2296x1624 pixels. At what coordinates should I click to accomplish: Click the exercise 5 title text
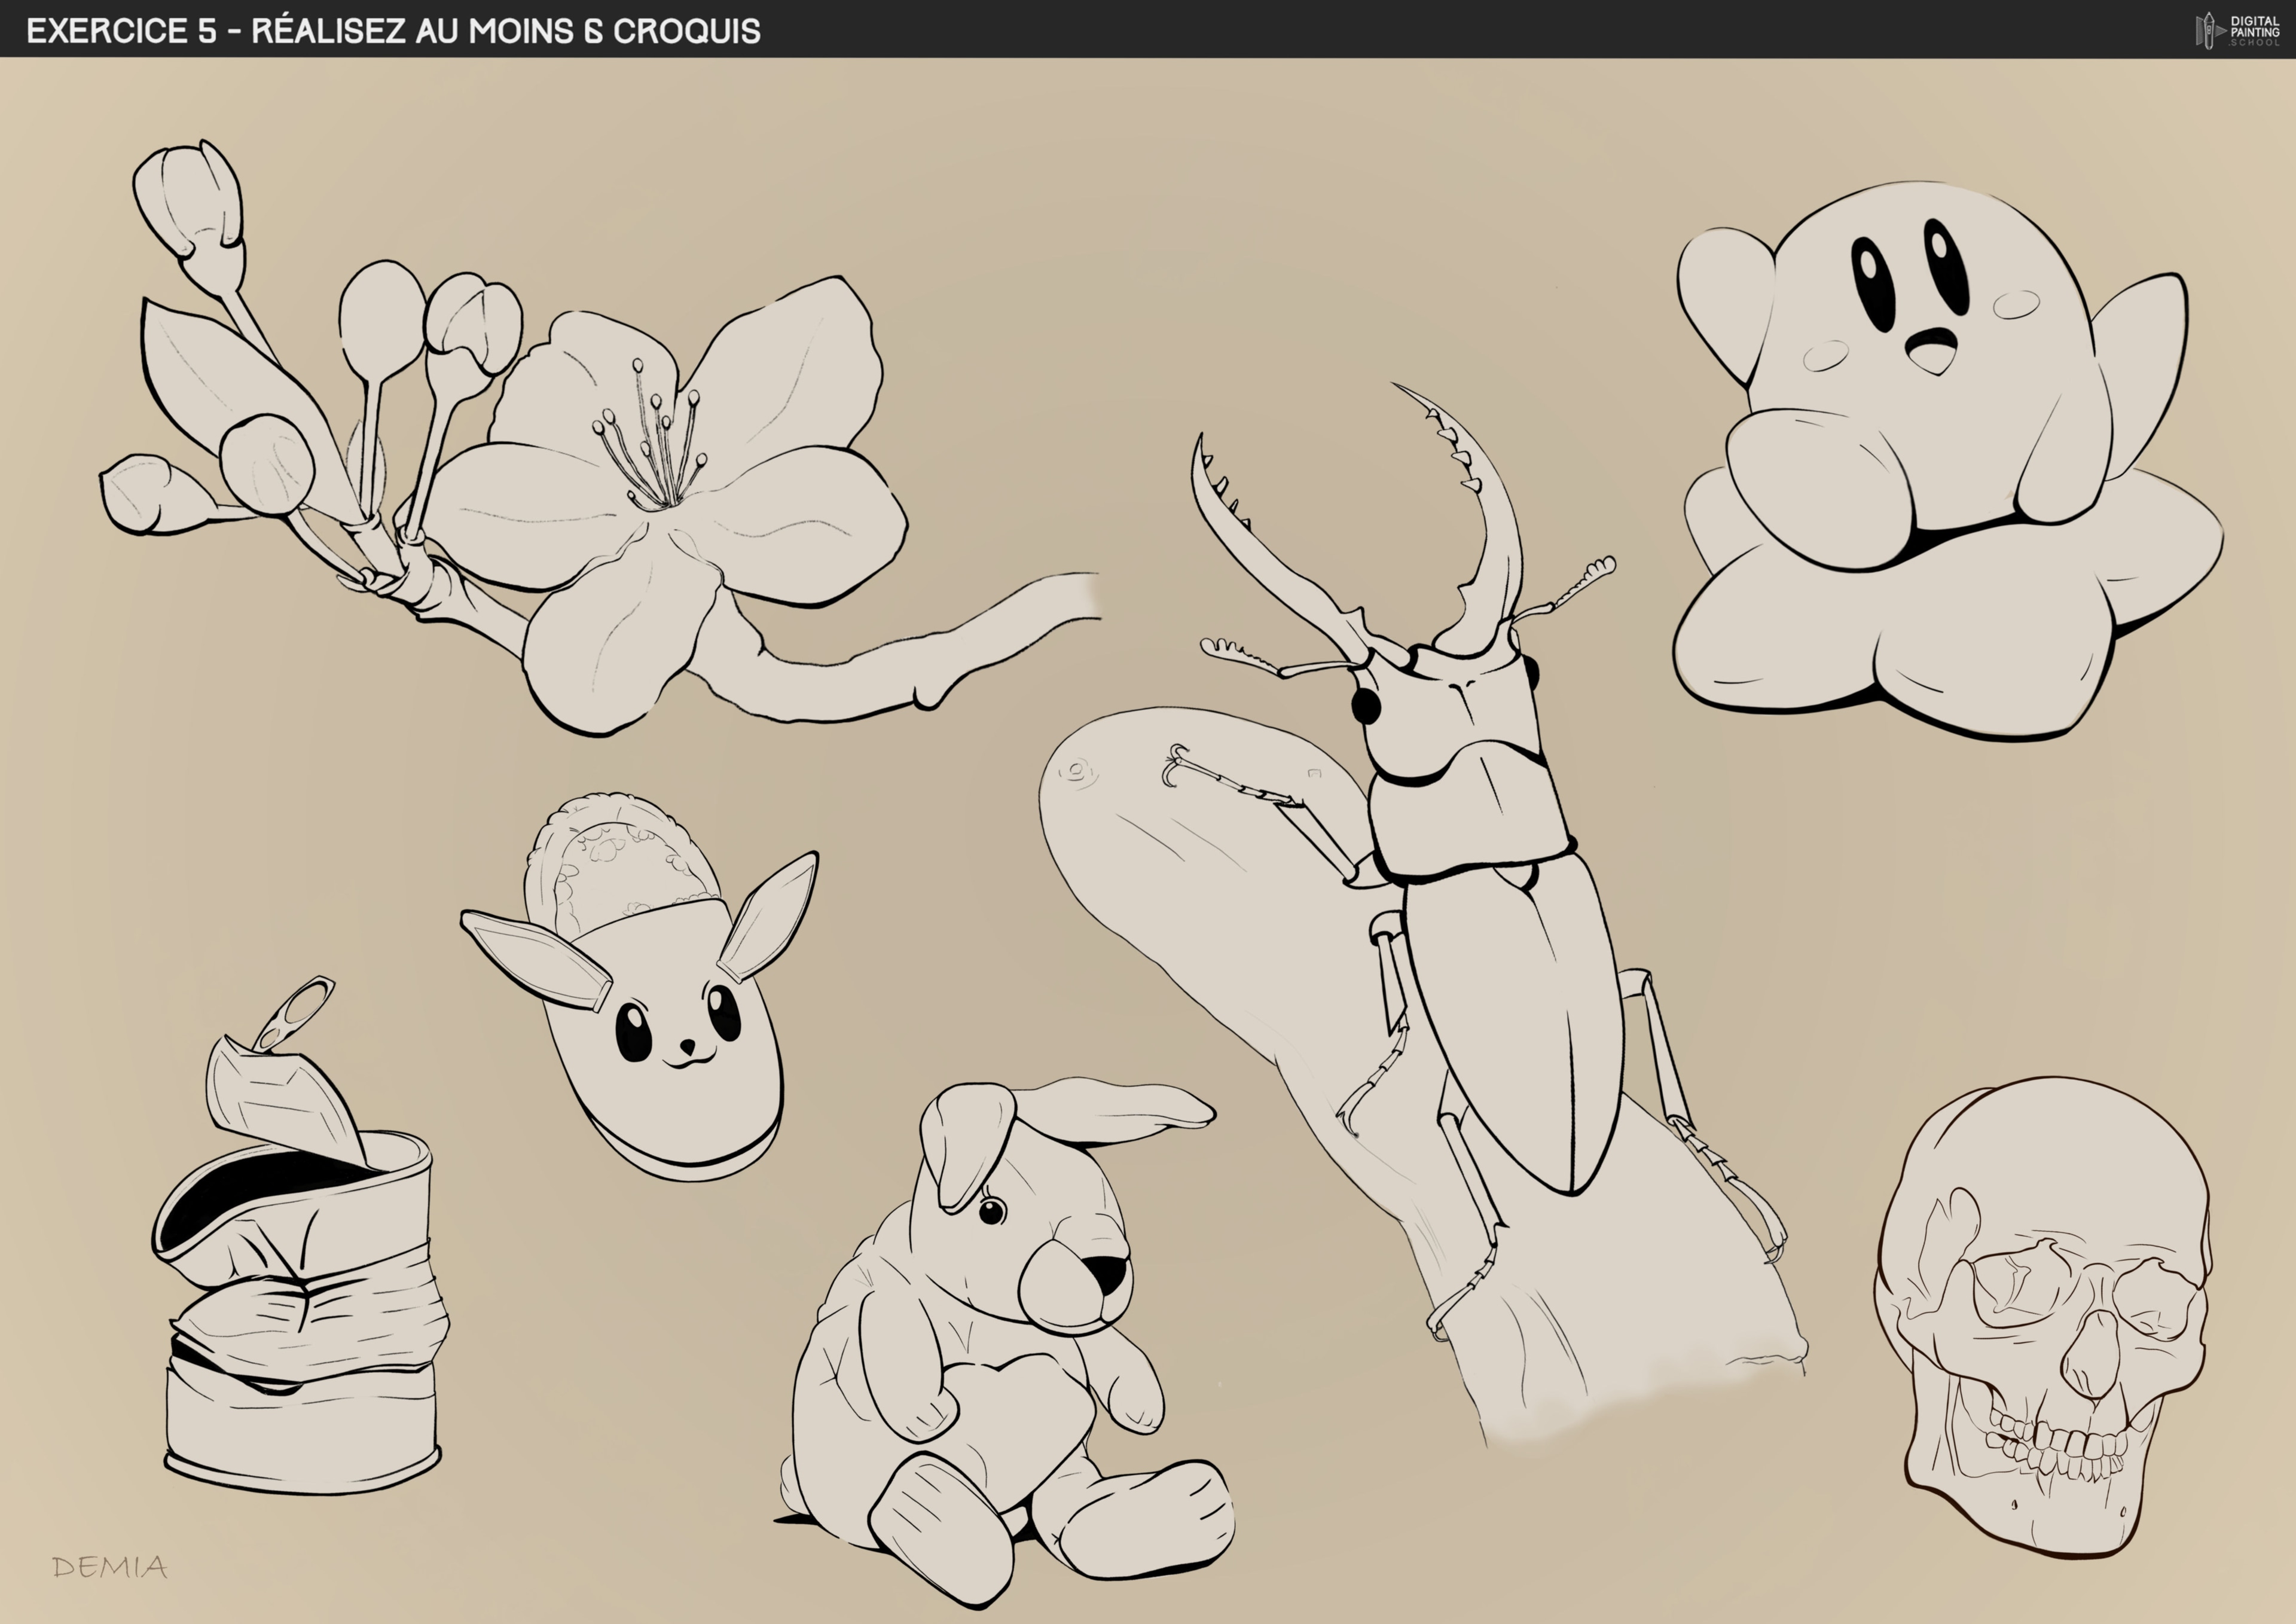tap(393, 31)
